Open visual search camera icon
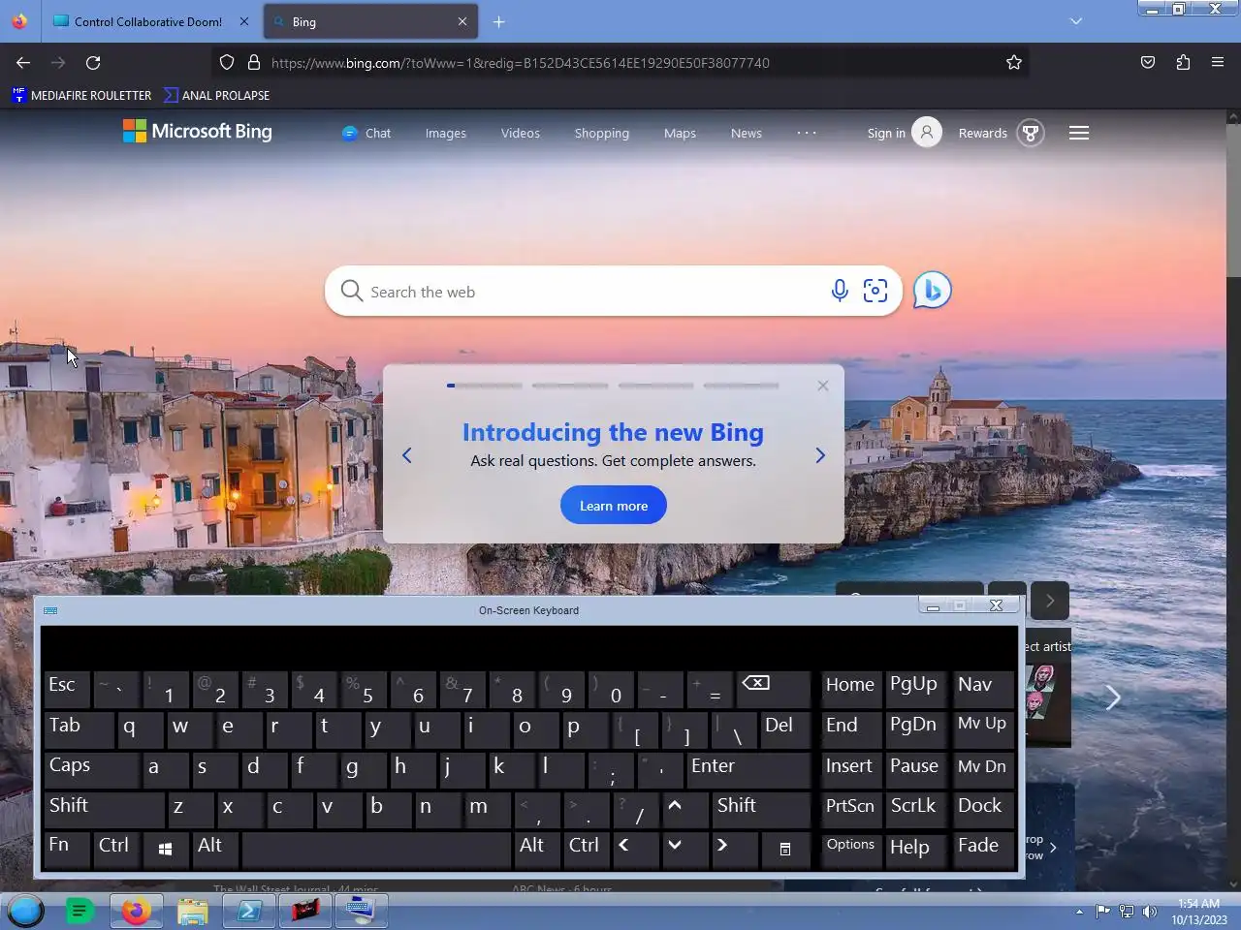 [875, 291]
